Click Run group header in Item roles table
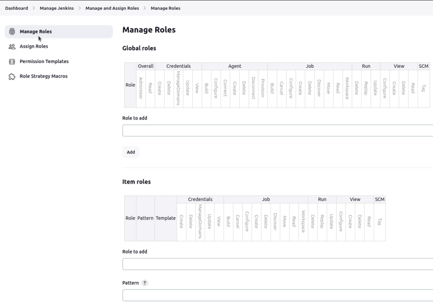This screenshot has height=303, width=433. pos(322,199)
